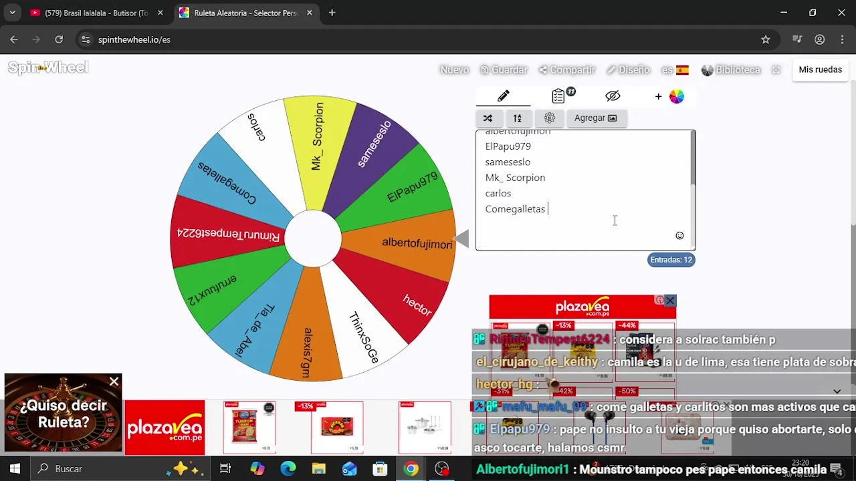Open the Diseño design menu
The image size is (856, 481).
[x=628, y=69]
